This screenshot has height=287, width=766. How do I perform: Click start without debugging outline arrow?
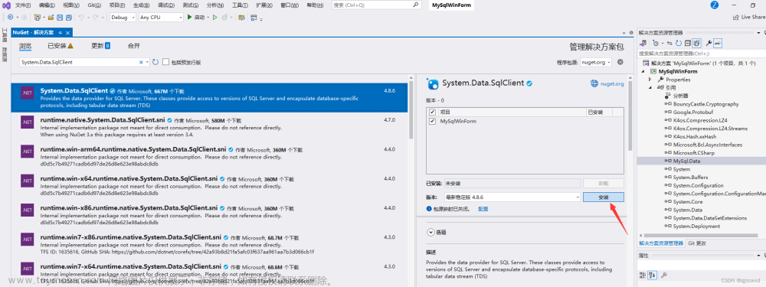click(214, 17)
